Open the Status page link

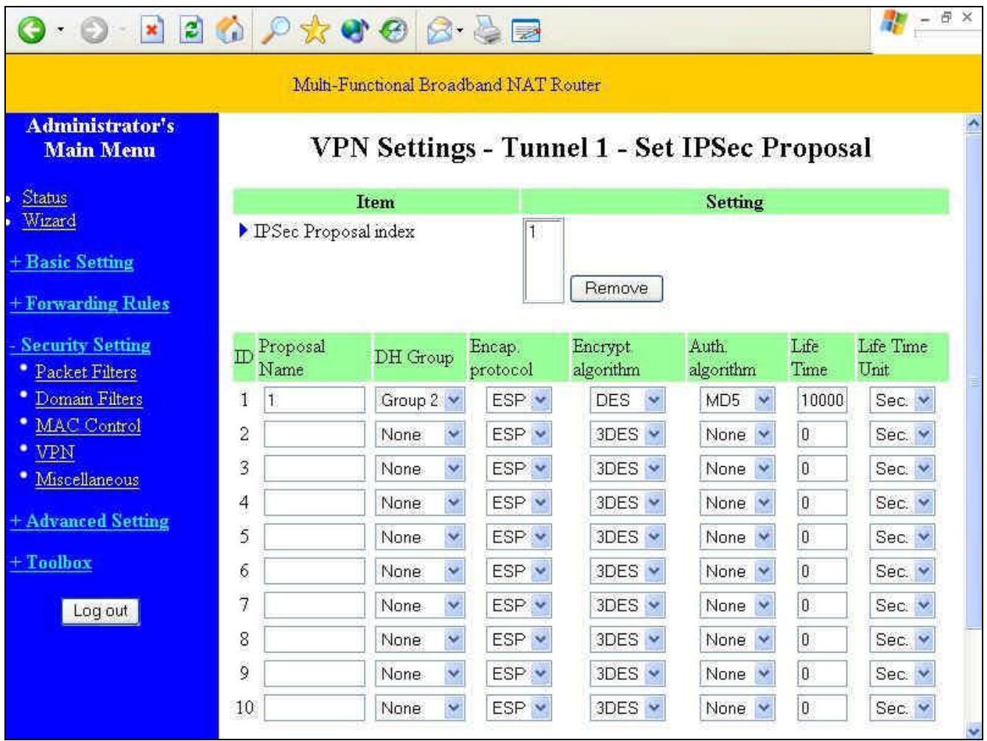[44, 198]
